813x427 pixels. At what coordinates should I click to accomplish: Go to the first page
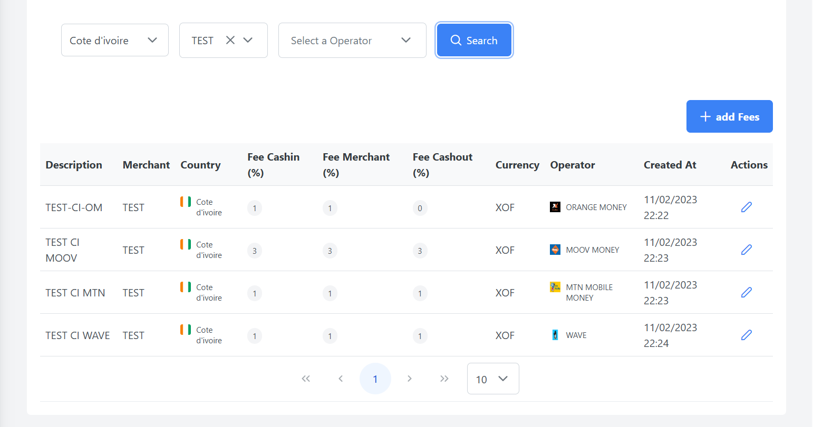[x=306, y=379]
